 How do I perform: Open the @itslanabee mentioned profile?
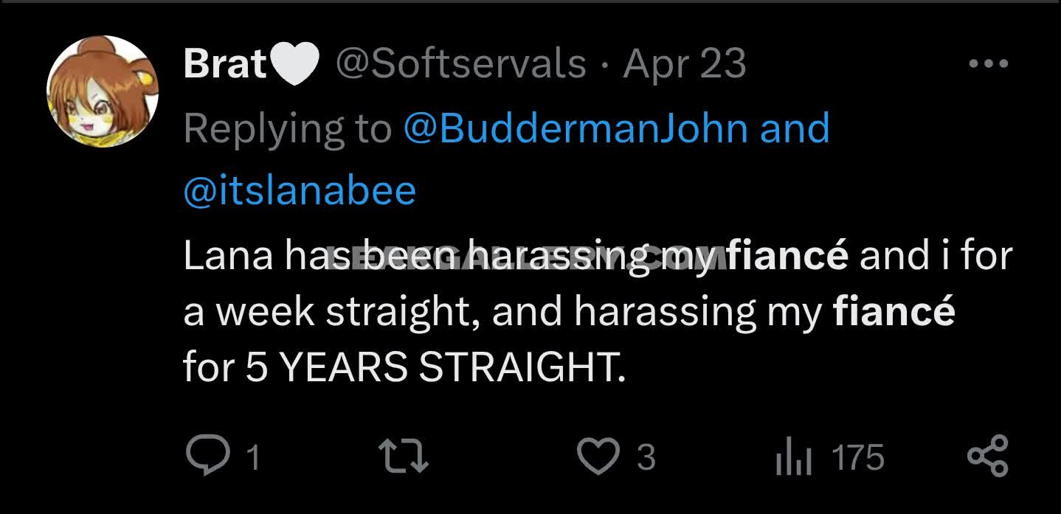pyautogui.click(x=300, y=191)
